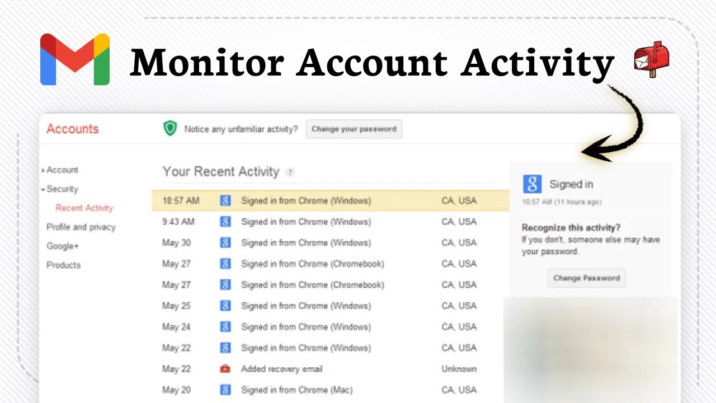Viewport: 716px width, 403px height.
Task: Select the May 25 Signed in from Chrome entry
Action: coord(331,306)
